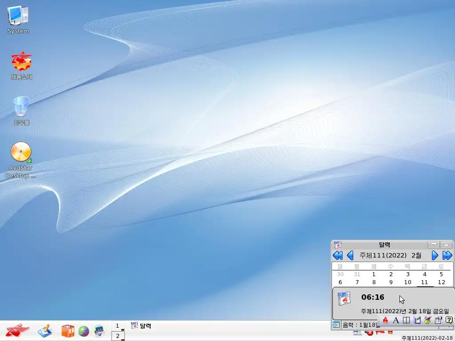The width and height of the screenshot is (455, 341).
Task: Click the 2월 month label
Action: (x=416, y=255)
